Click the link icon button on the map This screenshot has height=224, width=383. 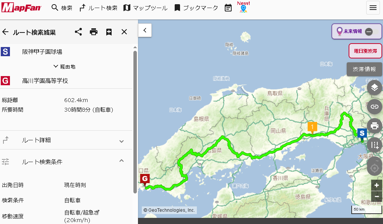pyautogui.click(x=375, y=107)
